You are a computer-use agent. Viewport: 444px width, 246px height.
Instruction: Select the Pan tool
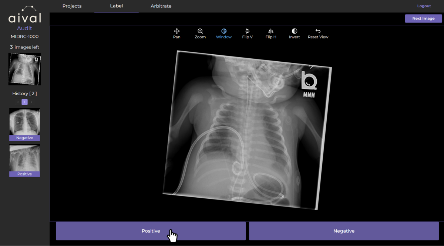[x=176, y=34]
